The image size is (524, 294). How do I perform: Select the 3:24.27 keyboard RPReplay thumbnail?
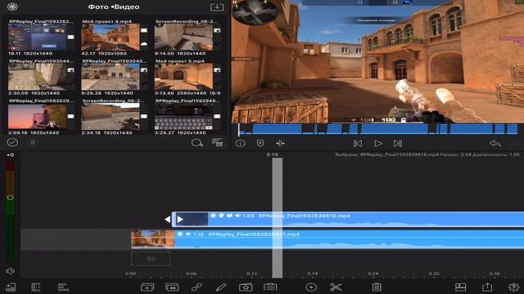click(x=183, y=116)
